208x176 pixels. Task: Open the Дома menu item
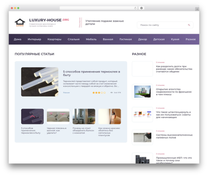click(x=17, y=39)
